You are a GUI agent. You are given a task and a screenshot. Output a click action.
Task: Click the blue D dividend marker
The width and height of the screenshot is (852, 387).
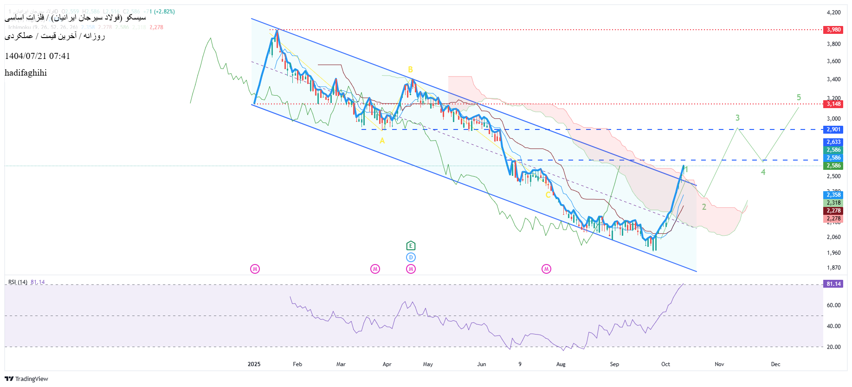[x=411, y=258]
